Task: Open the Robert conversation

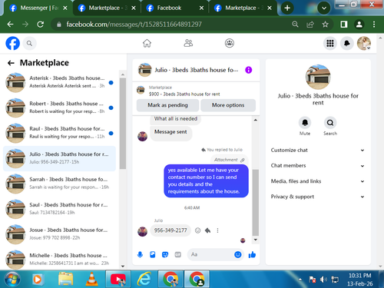Action: (x=59, y=108)
